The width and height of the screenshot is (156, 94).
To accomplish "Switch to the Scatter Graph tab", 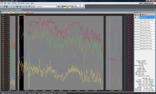I will pos(29,12).
